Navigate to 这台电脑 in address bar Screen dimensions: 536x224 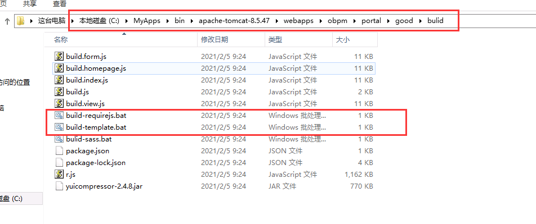52,21
